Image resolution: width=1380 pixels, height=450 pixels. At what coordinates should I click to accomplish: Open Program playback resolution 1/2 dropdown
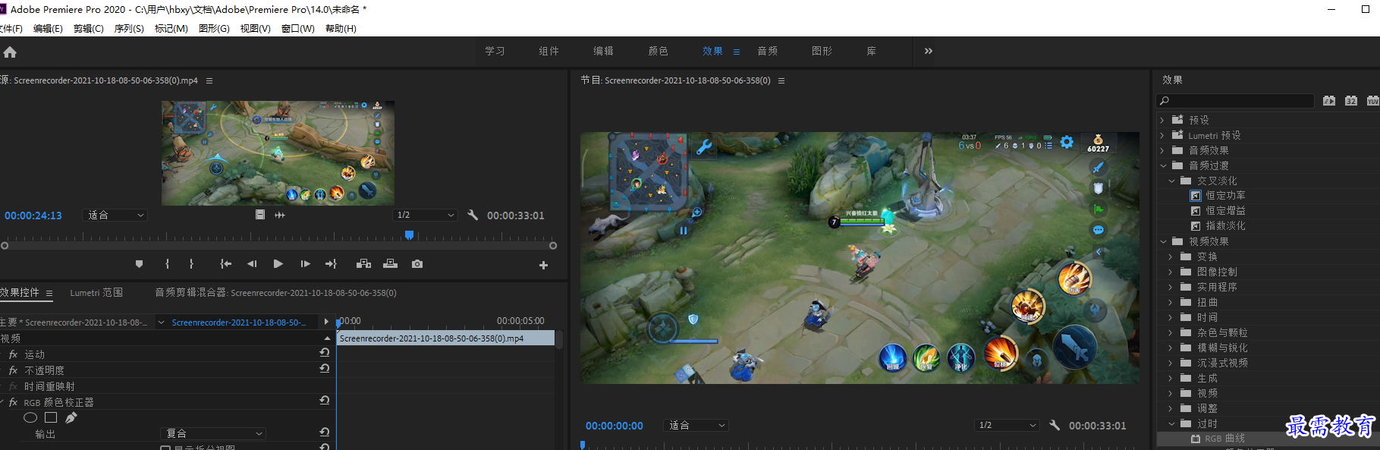pos(1007,426)
